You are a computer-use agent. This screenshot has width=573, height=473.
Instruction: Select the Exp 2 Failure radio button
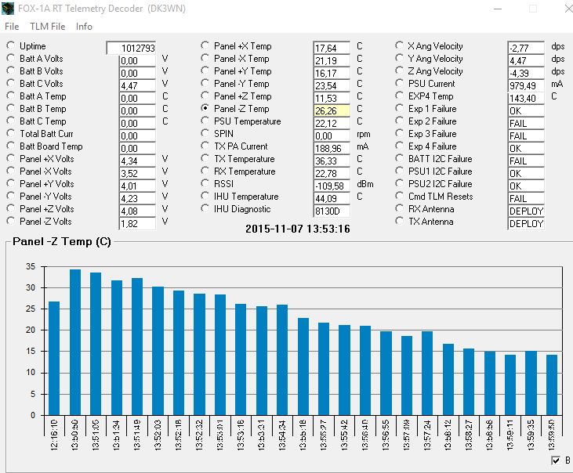(x=400, y=121)
